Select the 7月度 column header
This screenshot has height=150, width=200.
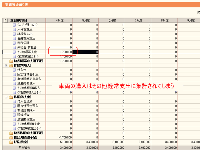pos(138,20)
